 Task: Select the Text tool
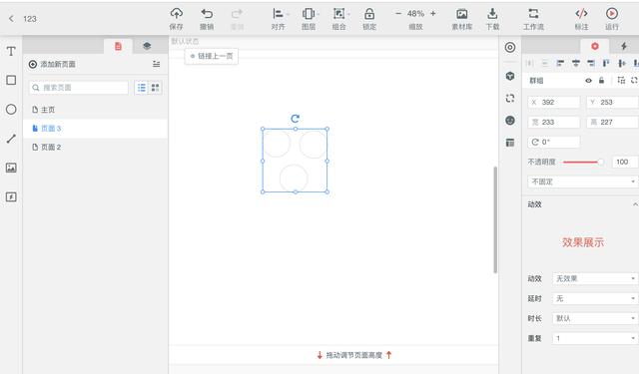pyautogui.click(x=11, y=51)
